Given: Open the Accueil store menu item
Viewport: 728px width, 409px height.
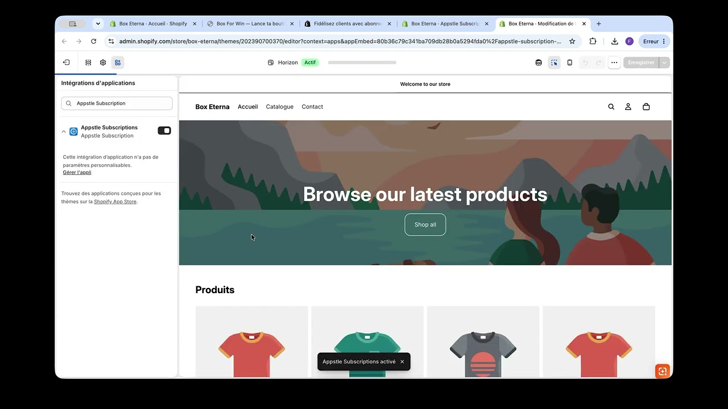Looking at the screenshot, I should 248,107.
